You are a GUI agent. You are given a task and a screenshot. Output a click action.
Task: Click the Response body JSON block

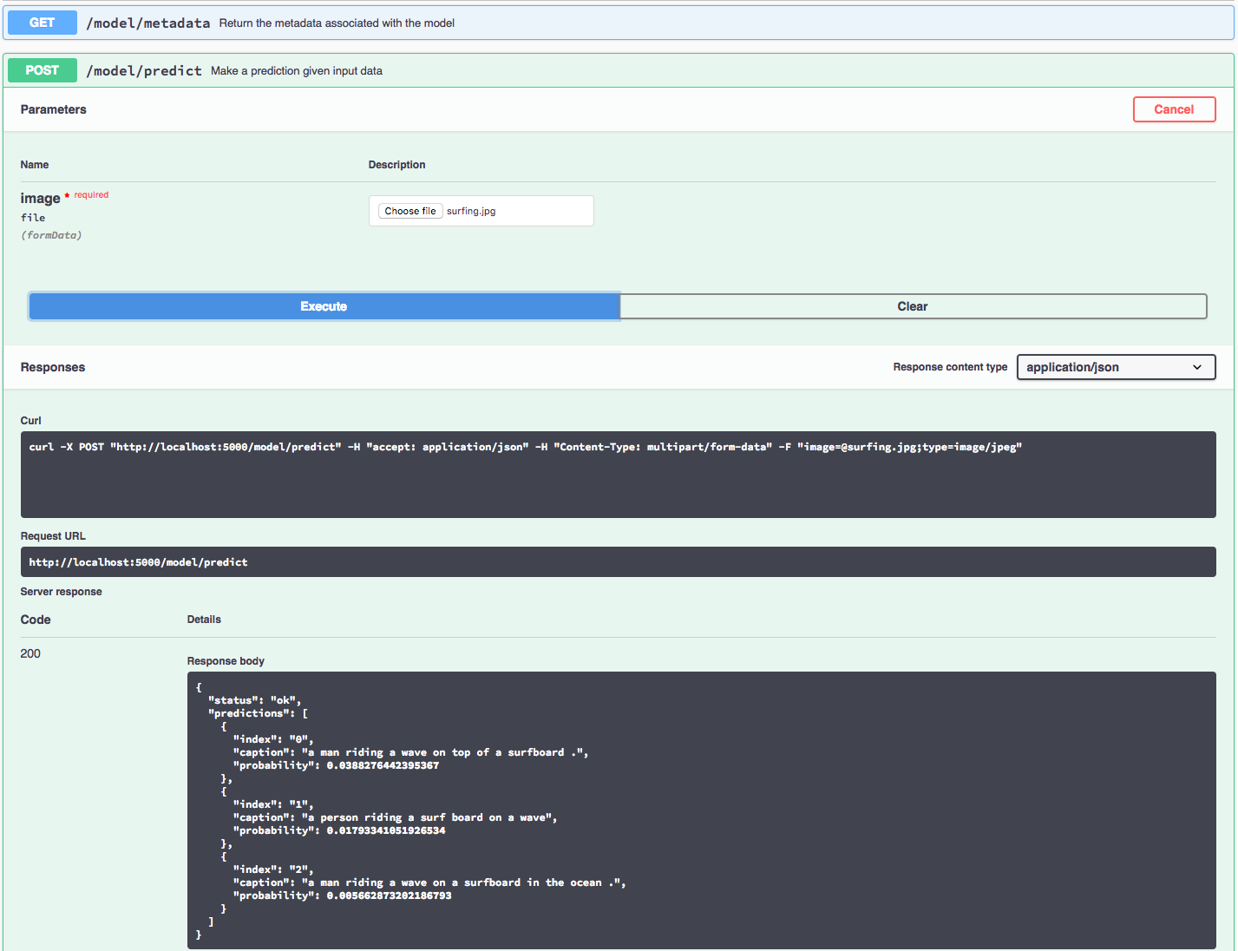(x=701, y=810)
